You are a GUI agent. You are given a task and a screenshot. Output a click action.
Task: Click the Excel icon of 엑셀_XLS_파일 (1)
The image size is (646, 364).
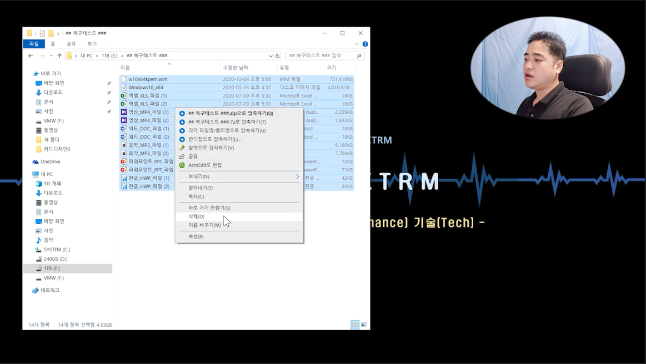[x=124, y=95]
